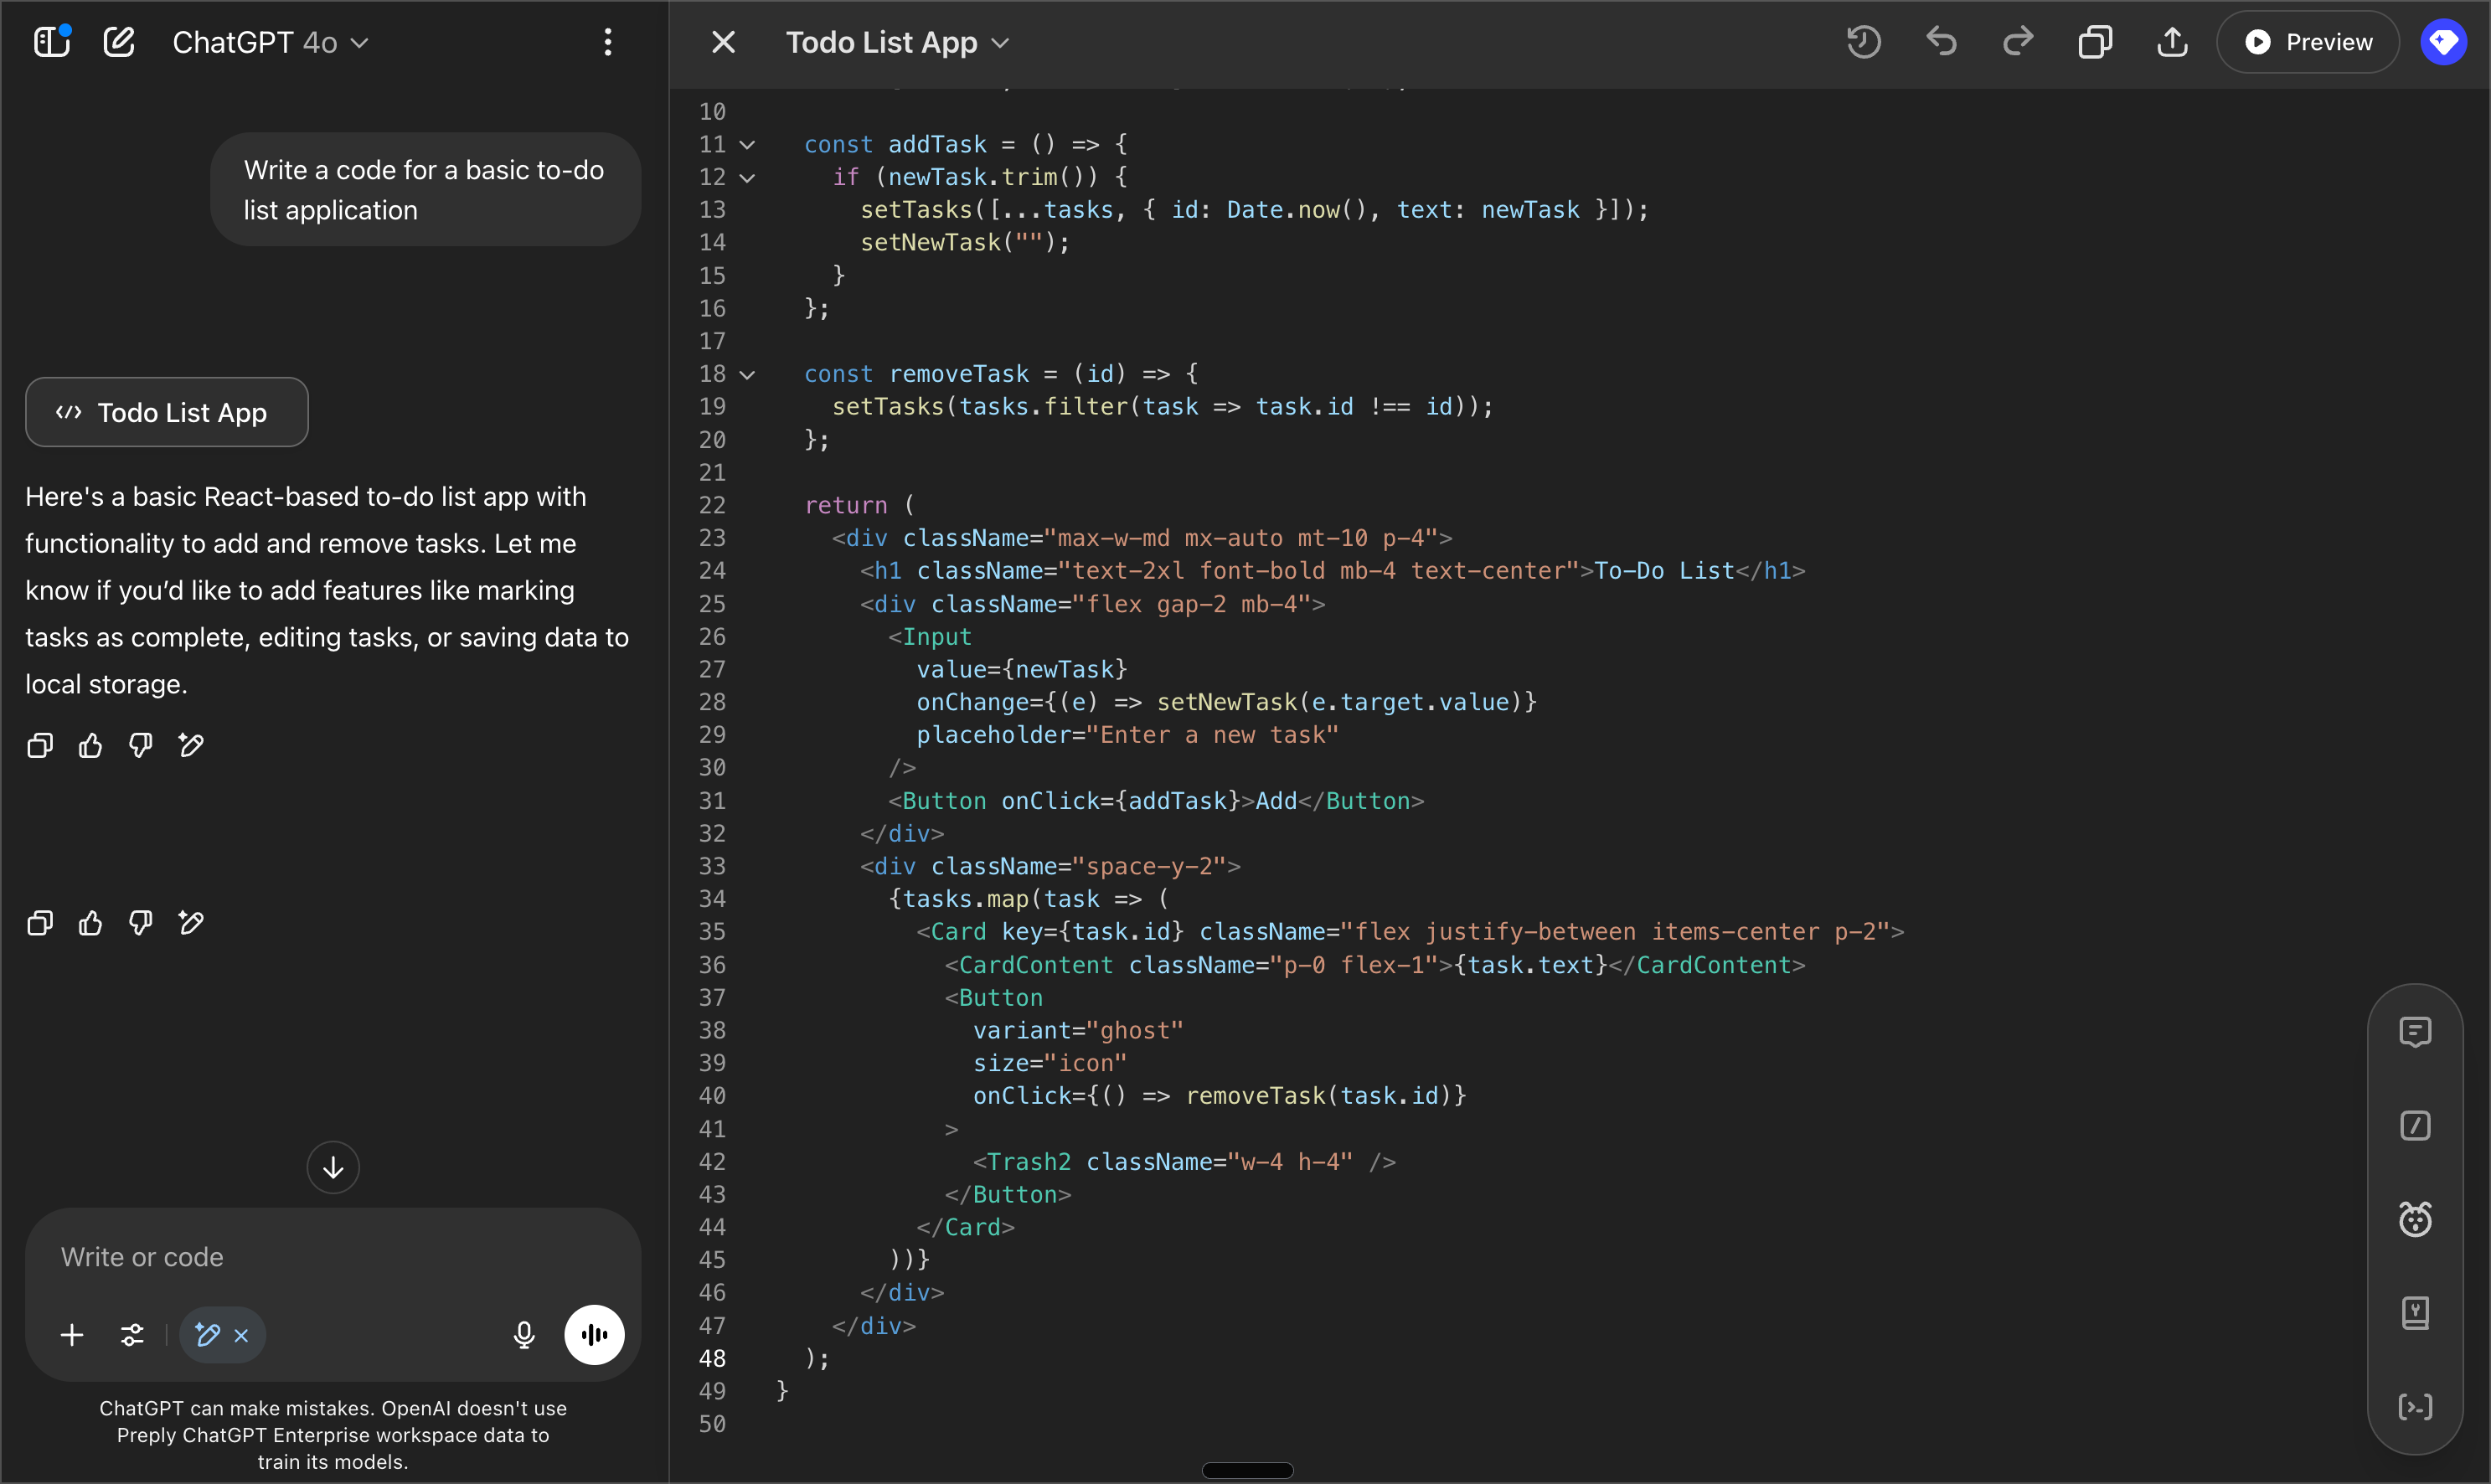
Task: Toggle the sidebar panel icon
Action: pos(51,42)
